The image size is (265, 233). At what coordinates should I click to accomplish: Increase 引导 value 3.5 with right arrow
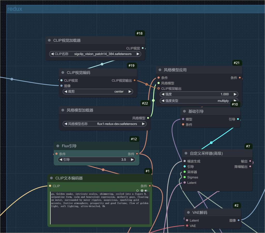pyautogui.click(x=132, y=160)
